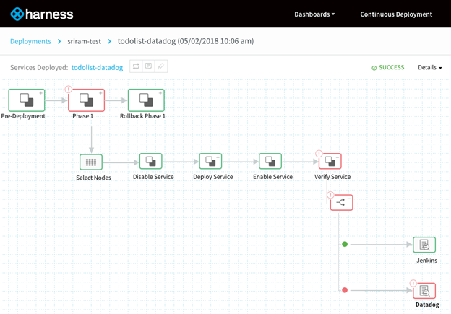Screen dimensions: 451x314
Task: Click the Verify Service label
Action: [332, 177]
